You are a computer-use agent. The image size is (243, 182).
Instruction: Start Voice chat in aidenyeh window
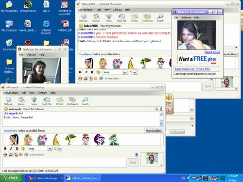click(x=34, y=101)
